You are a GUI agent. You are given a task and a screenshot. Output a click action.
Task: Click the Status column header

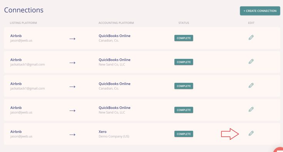tap(184, 23)
